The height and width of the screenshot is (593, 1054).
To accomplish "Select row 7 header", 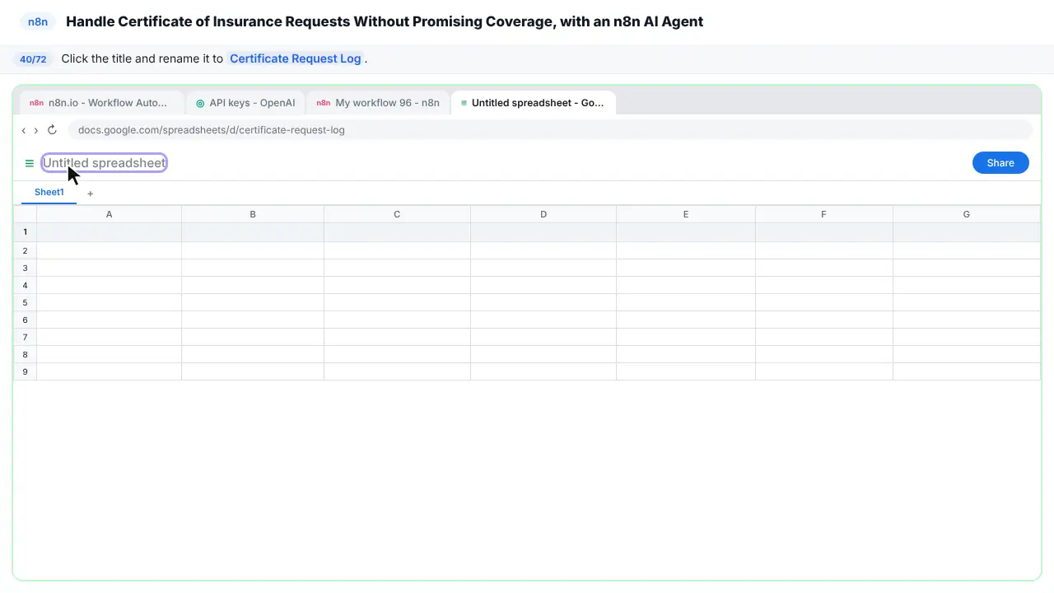I will pos(26,337).
